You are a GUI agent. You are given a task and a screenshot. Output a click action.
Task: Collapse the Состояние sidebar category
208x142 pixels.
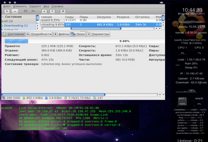pos(3,17)
